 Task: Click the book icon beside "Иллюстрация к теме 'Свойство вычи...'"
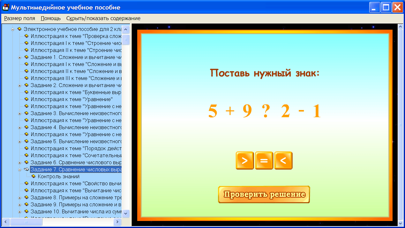[27, 183]
